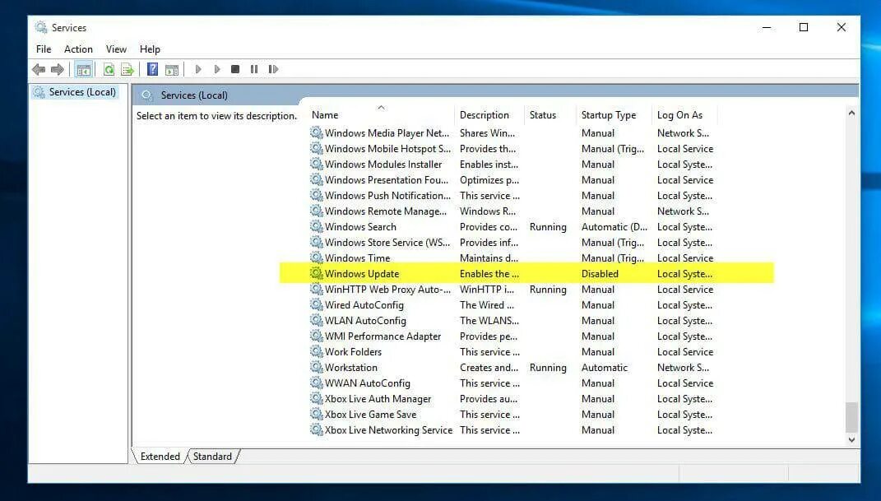Open Help using the question mark icon
Viewport: 881px width, 501px height.
pyautogui.click(x=151, y=69)
